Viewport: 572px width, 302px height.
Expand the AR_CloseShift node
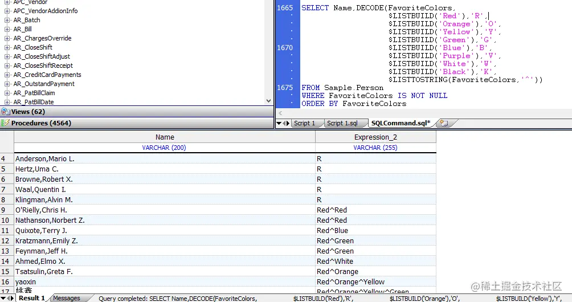coord(7,47)
